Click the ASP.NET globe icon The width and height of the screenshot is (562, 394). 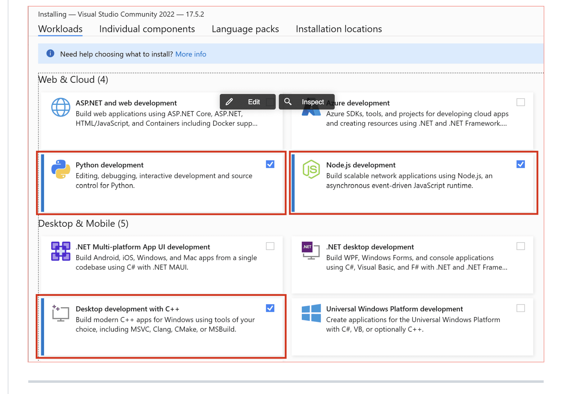tap(61, 107)
